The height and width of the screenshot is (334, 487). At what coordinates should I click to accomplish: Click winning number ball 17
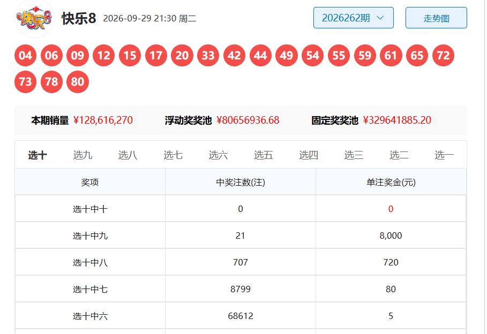[156, 56]
